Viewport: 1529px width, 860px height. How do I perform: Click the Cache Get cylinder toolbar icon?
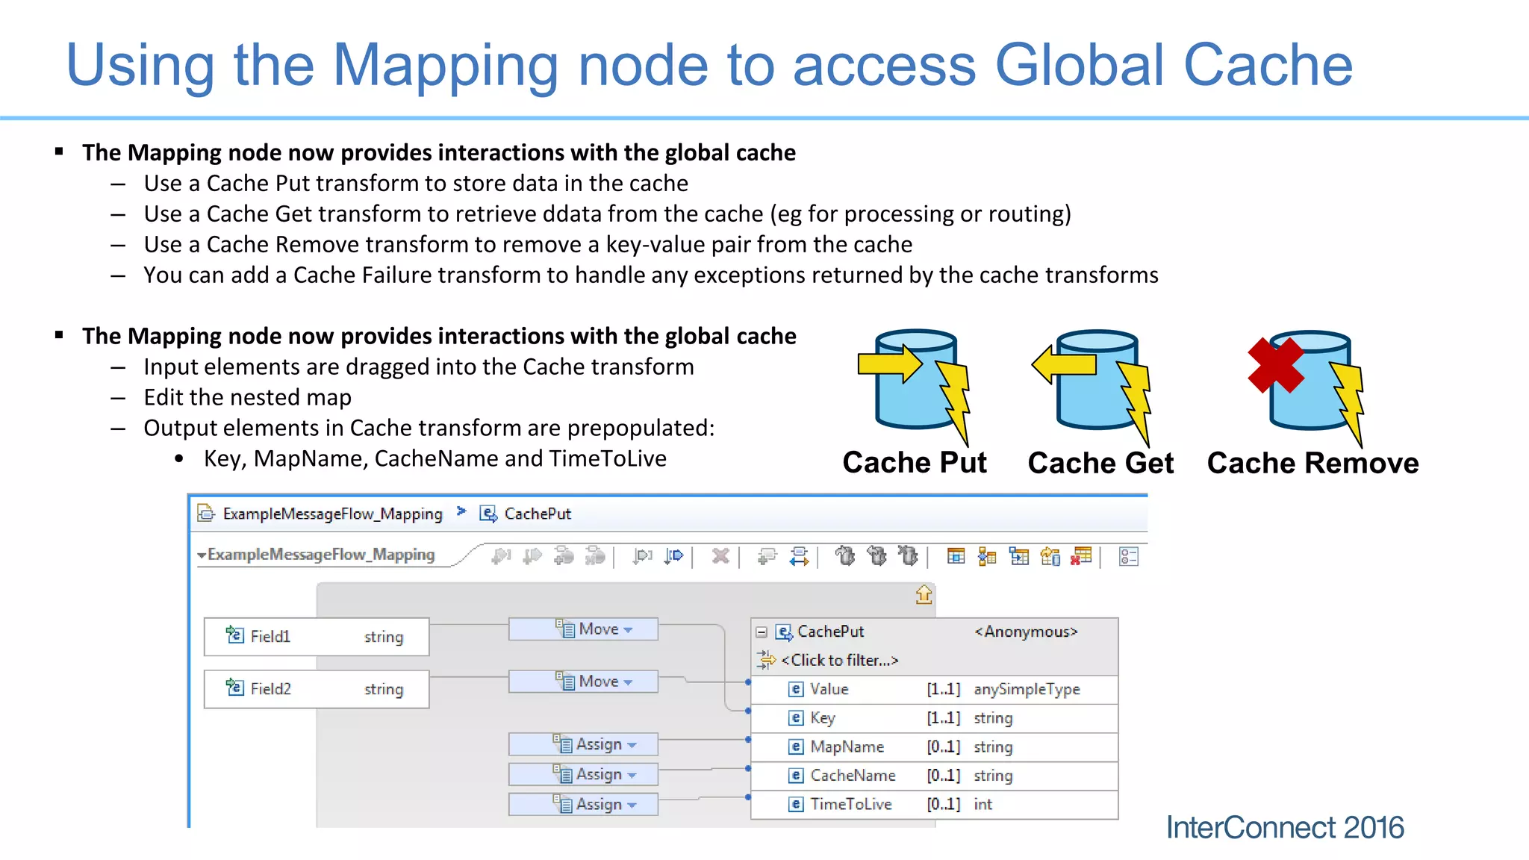(876, 555)
